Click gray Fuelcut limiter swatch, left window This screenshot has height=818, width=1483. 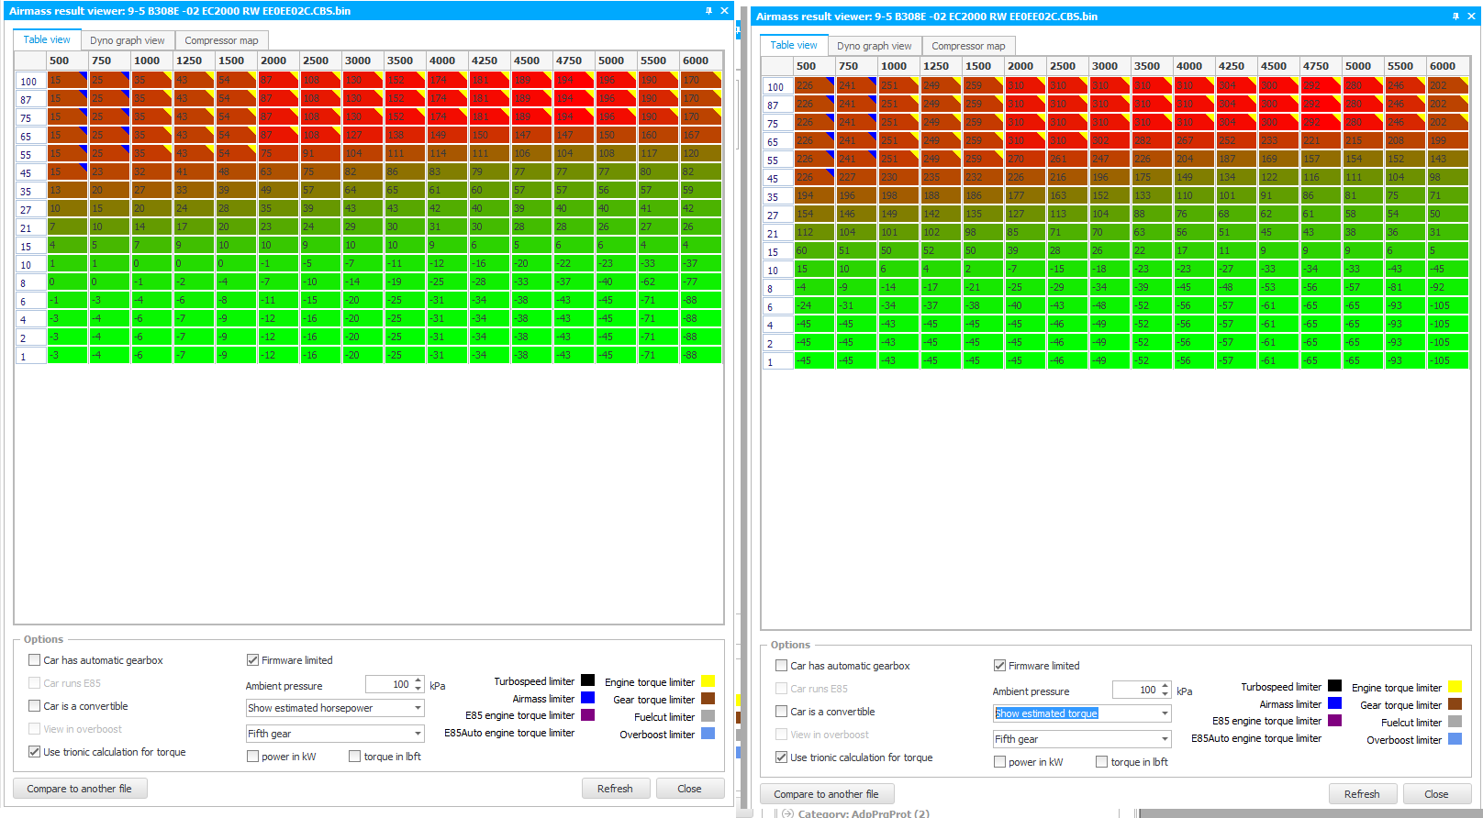coord(708,716)
